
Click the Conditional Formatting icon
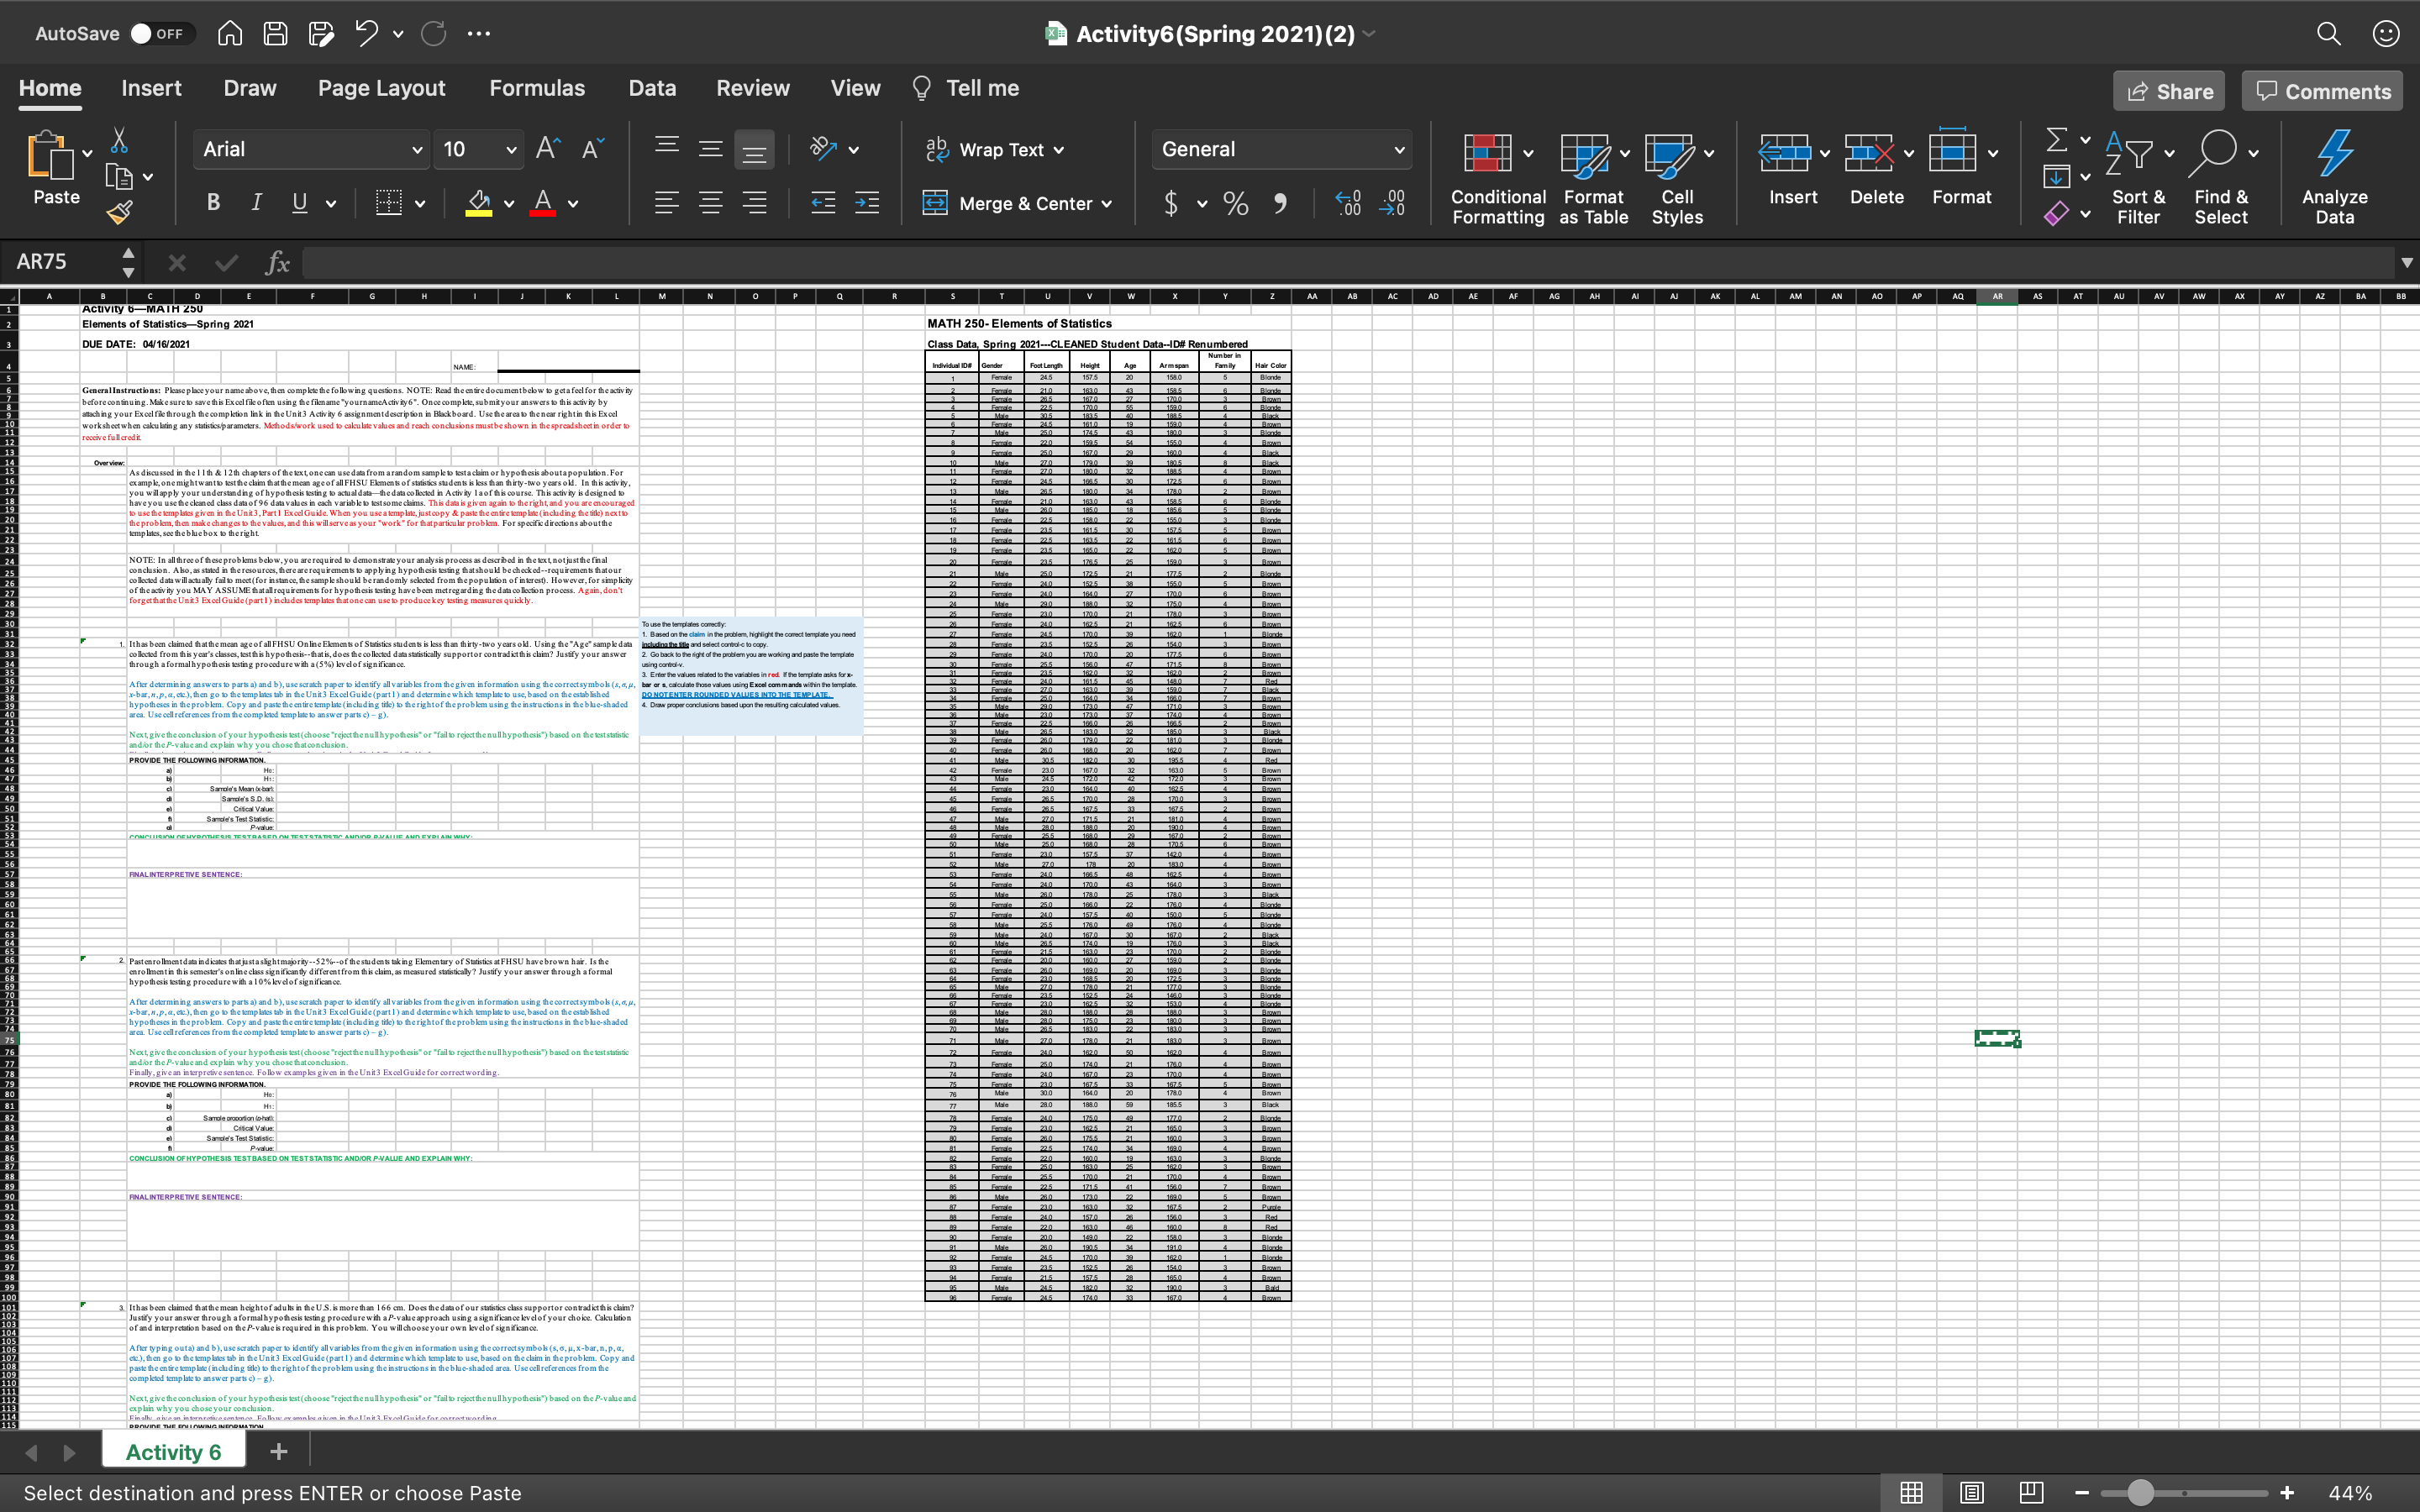click(x=1487, y=154)
